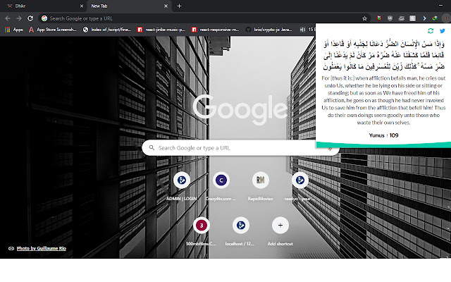Click the Yunus : 109 reference text
This screenshot has height=282, width=451.
[x=383, y=135]
